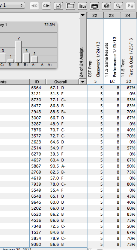Click the printer icon
Viewport: 137px width, 250px height.
point(95,6)
